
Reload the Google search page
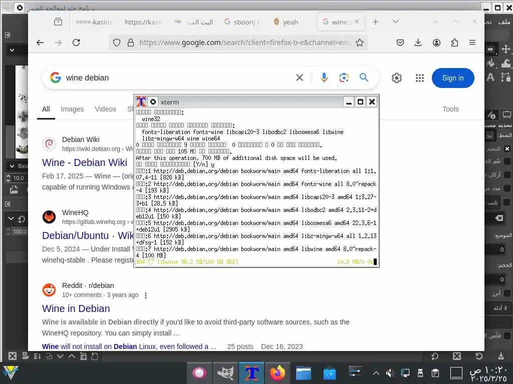[x=76, y=42]
